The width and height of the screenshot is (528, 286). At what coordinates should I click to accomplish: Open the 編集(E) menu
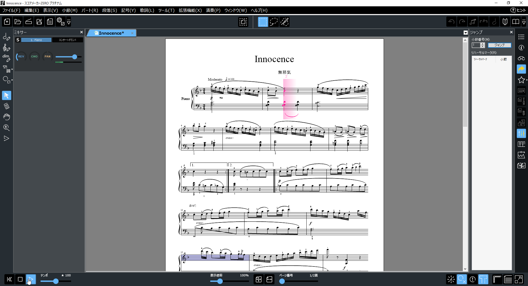point(32,10)
